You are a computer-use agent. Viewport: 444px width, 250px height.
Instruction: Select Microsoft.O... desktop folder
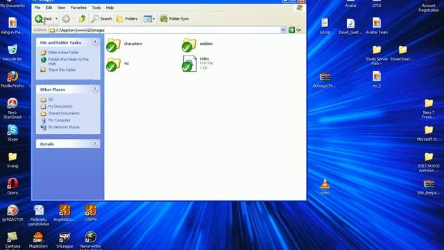(429, 133)
